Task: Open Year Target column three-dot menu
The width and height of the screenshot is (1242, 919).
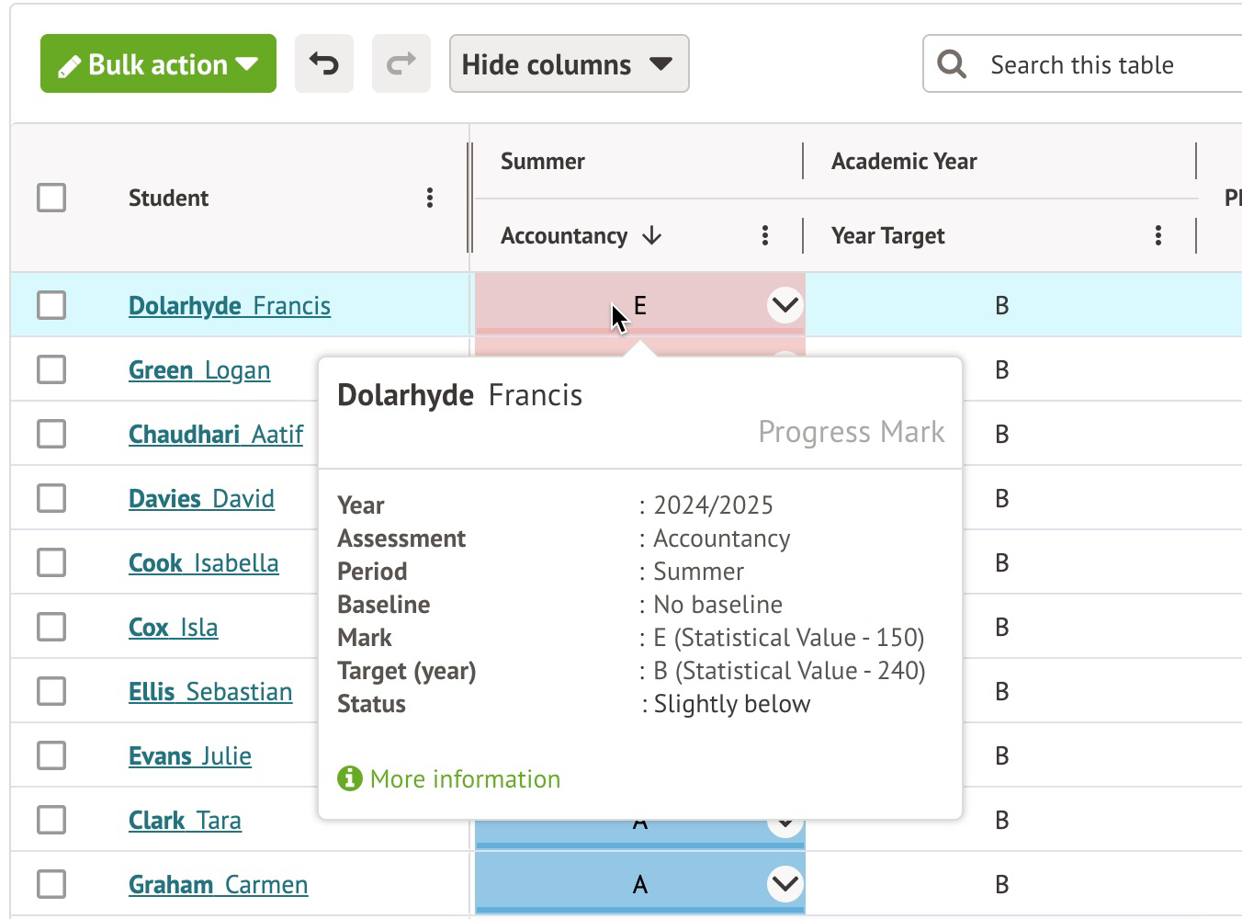Action: coord(1157,235)
